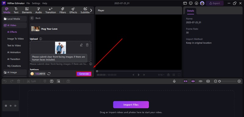Switch to the Transition tab
The width and height of the screenshot is (244, 117).
pos(51,11)
